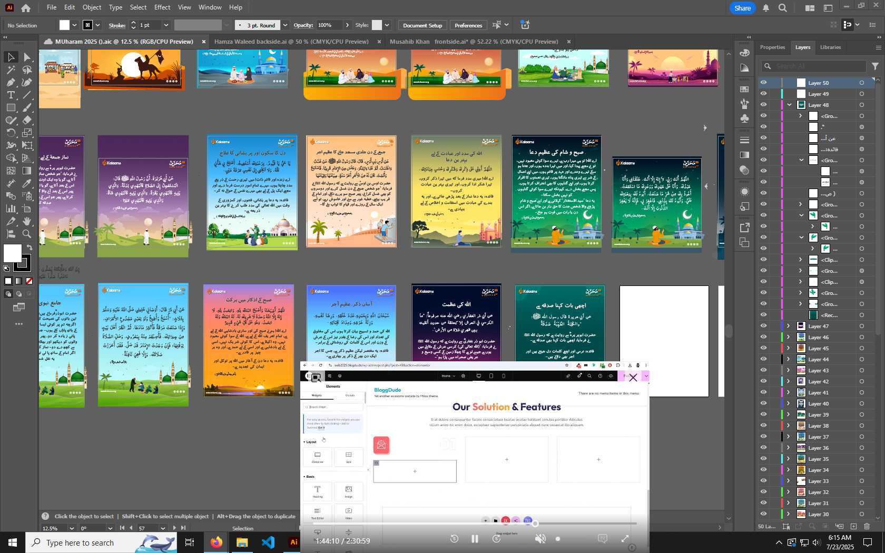Select the Eyedropper tool
This screenshot has width=885, height=553.
click(27, 183)
